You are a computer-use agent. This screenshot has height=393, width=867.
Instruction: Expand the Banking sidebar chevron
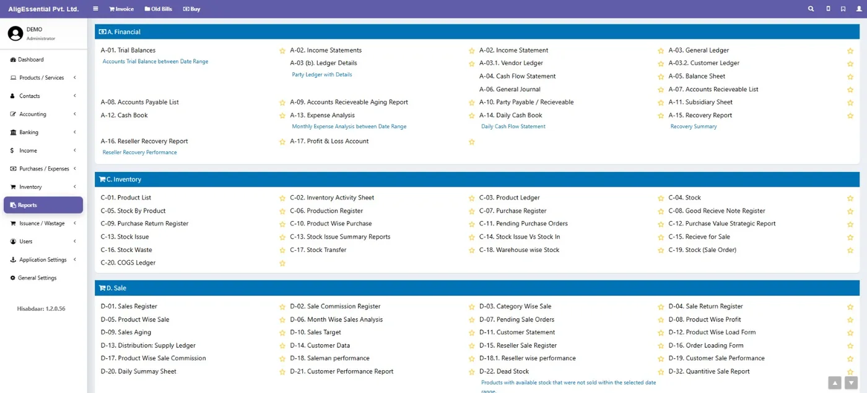click(74, 132)
